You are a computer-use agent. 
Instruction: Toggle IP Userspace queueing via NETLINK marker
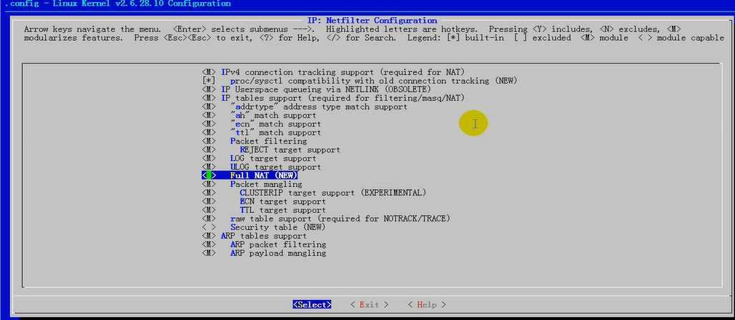click(209, 89)
